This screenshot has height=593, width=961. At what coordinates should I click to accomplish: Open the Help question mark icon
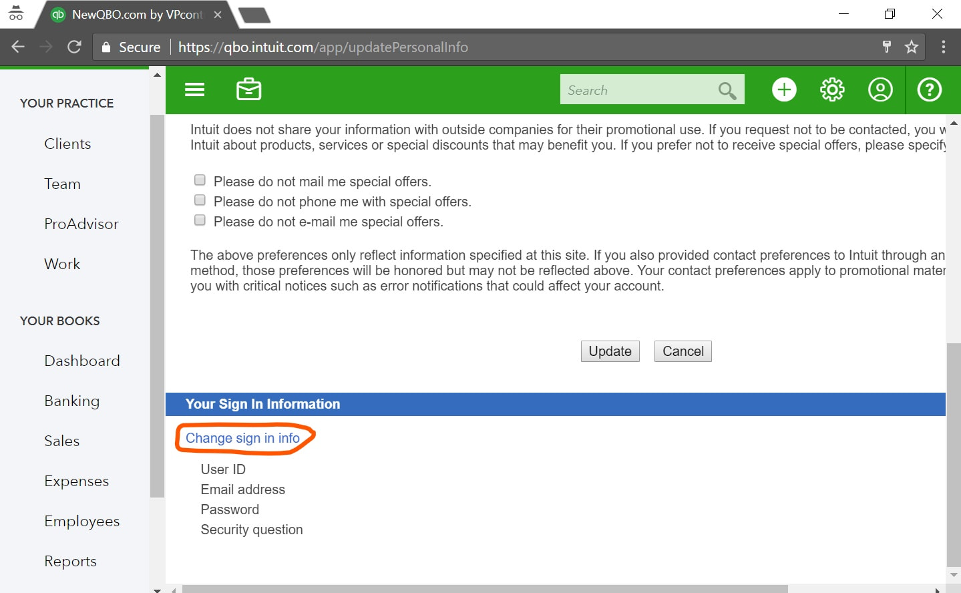coord(929,89)
